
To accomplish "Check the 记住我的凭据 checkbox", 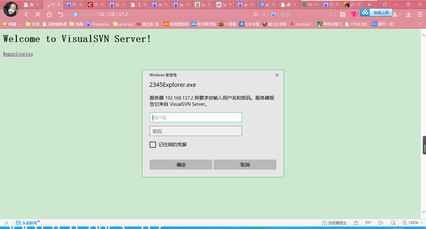I will point(153,145).
